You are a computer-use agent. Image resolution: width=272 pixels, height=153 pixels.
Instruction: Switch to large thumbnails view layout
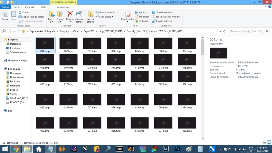point(269,143)
